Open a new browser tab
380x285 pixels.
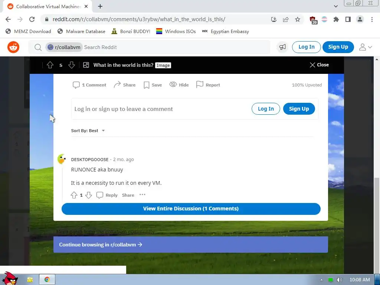pyautogui.click(x=100, y=7)
